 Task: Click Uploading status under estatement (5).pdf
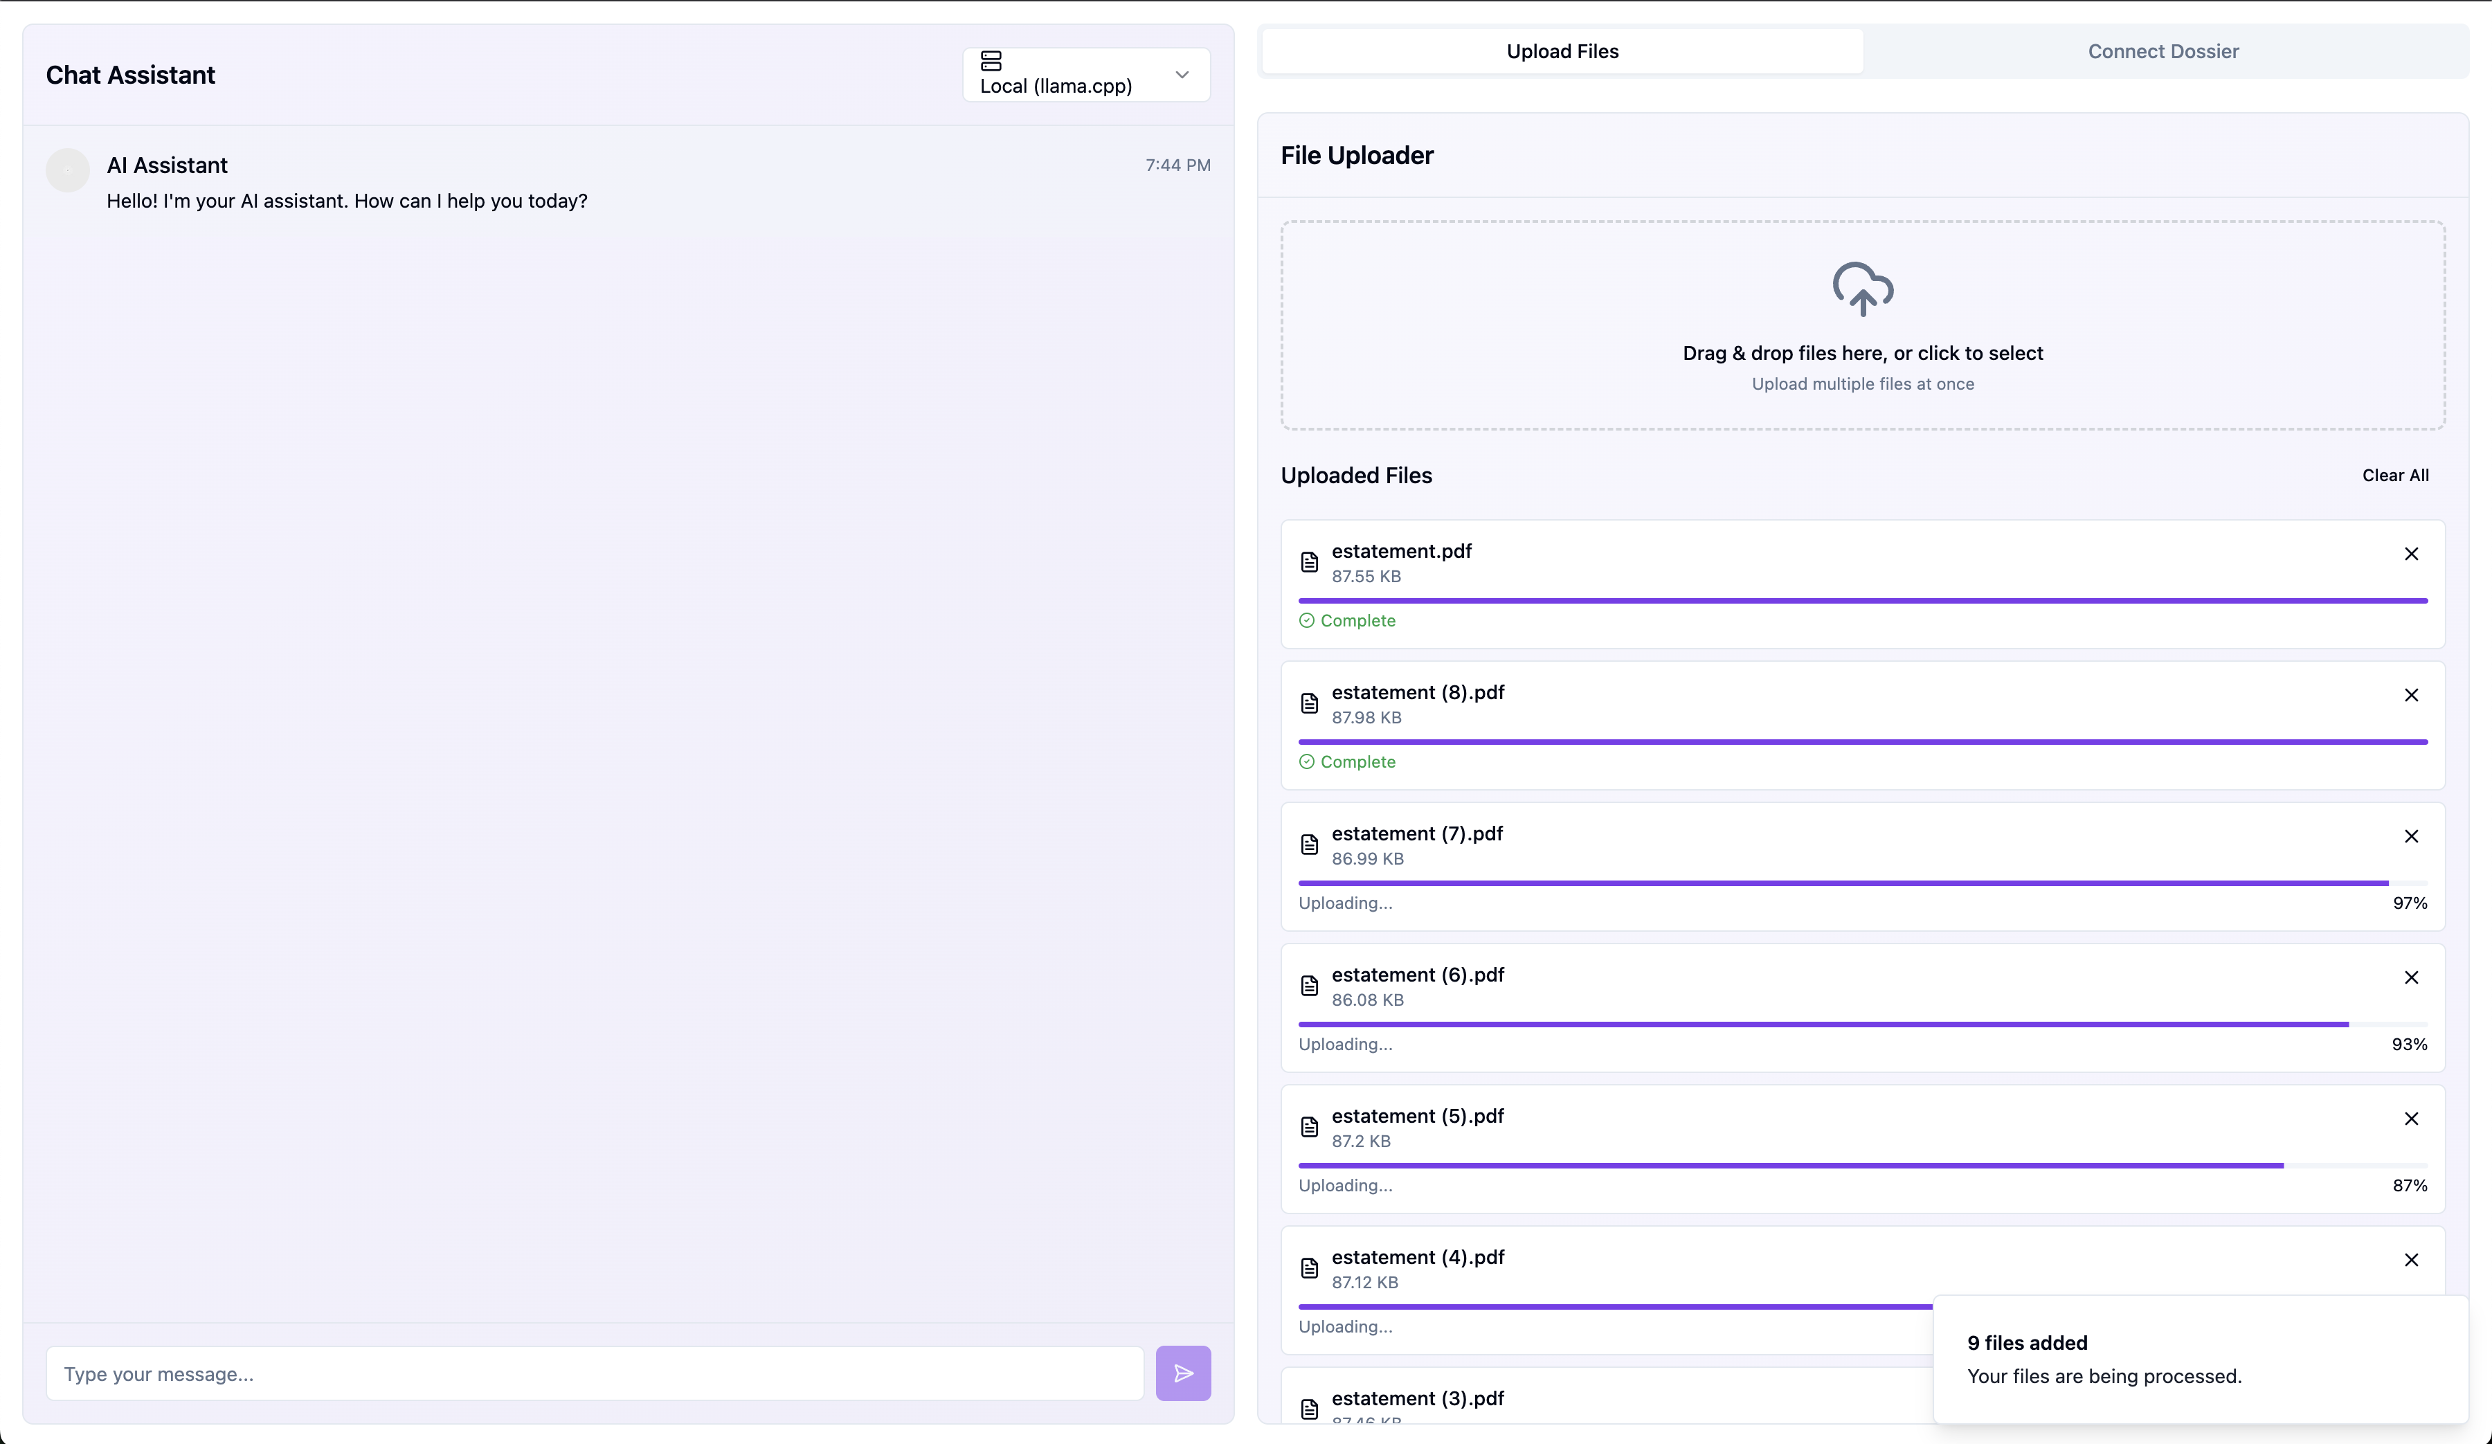tap(1345, 1186)
